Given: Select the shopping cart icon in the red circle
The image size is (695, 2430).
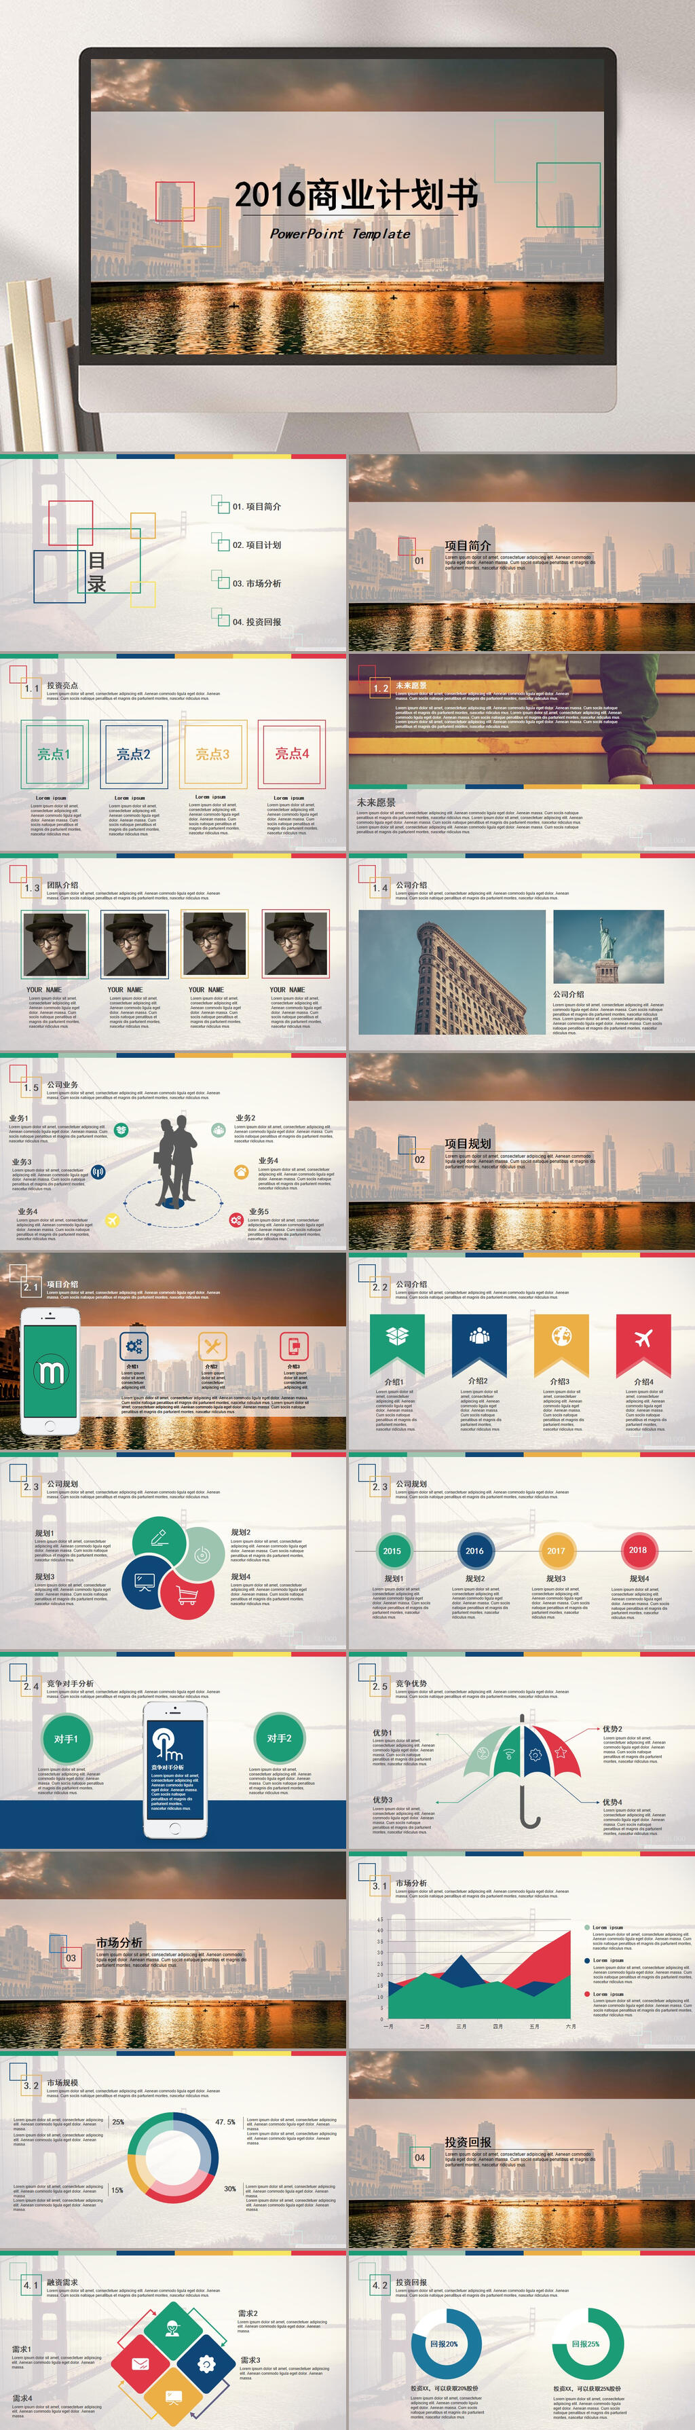Looking at the screenshot, I should tap(187, 1596).
